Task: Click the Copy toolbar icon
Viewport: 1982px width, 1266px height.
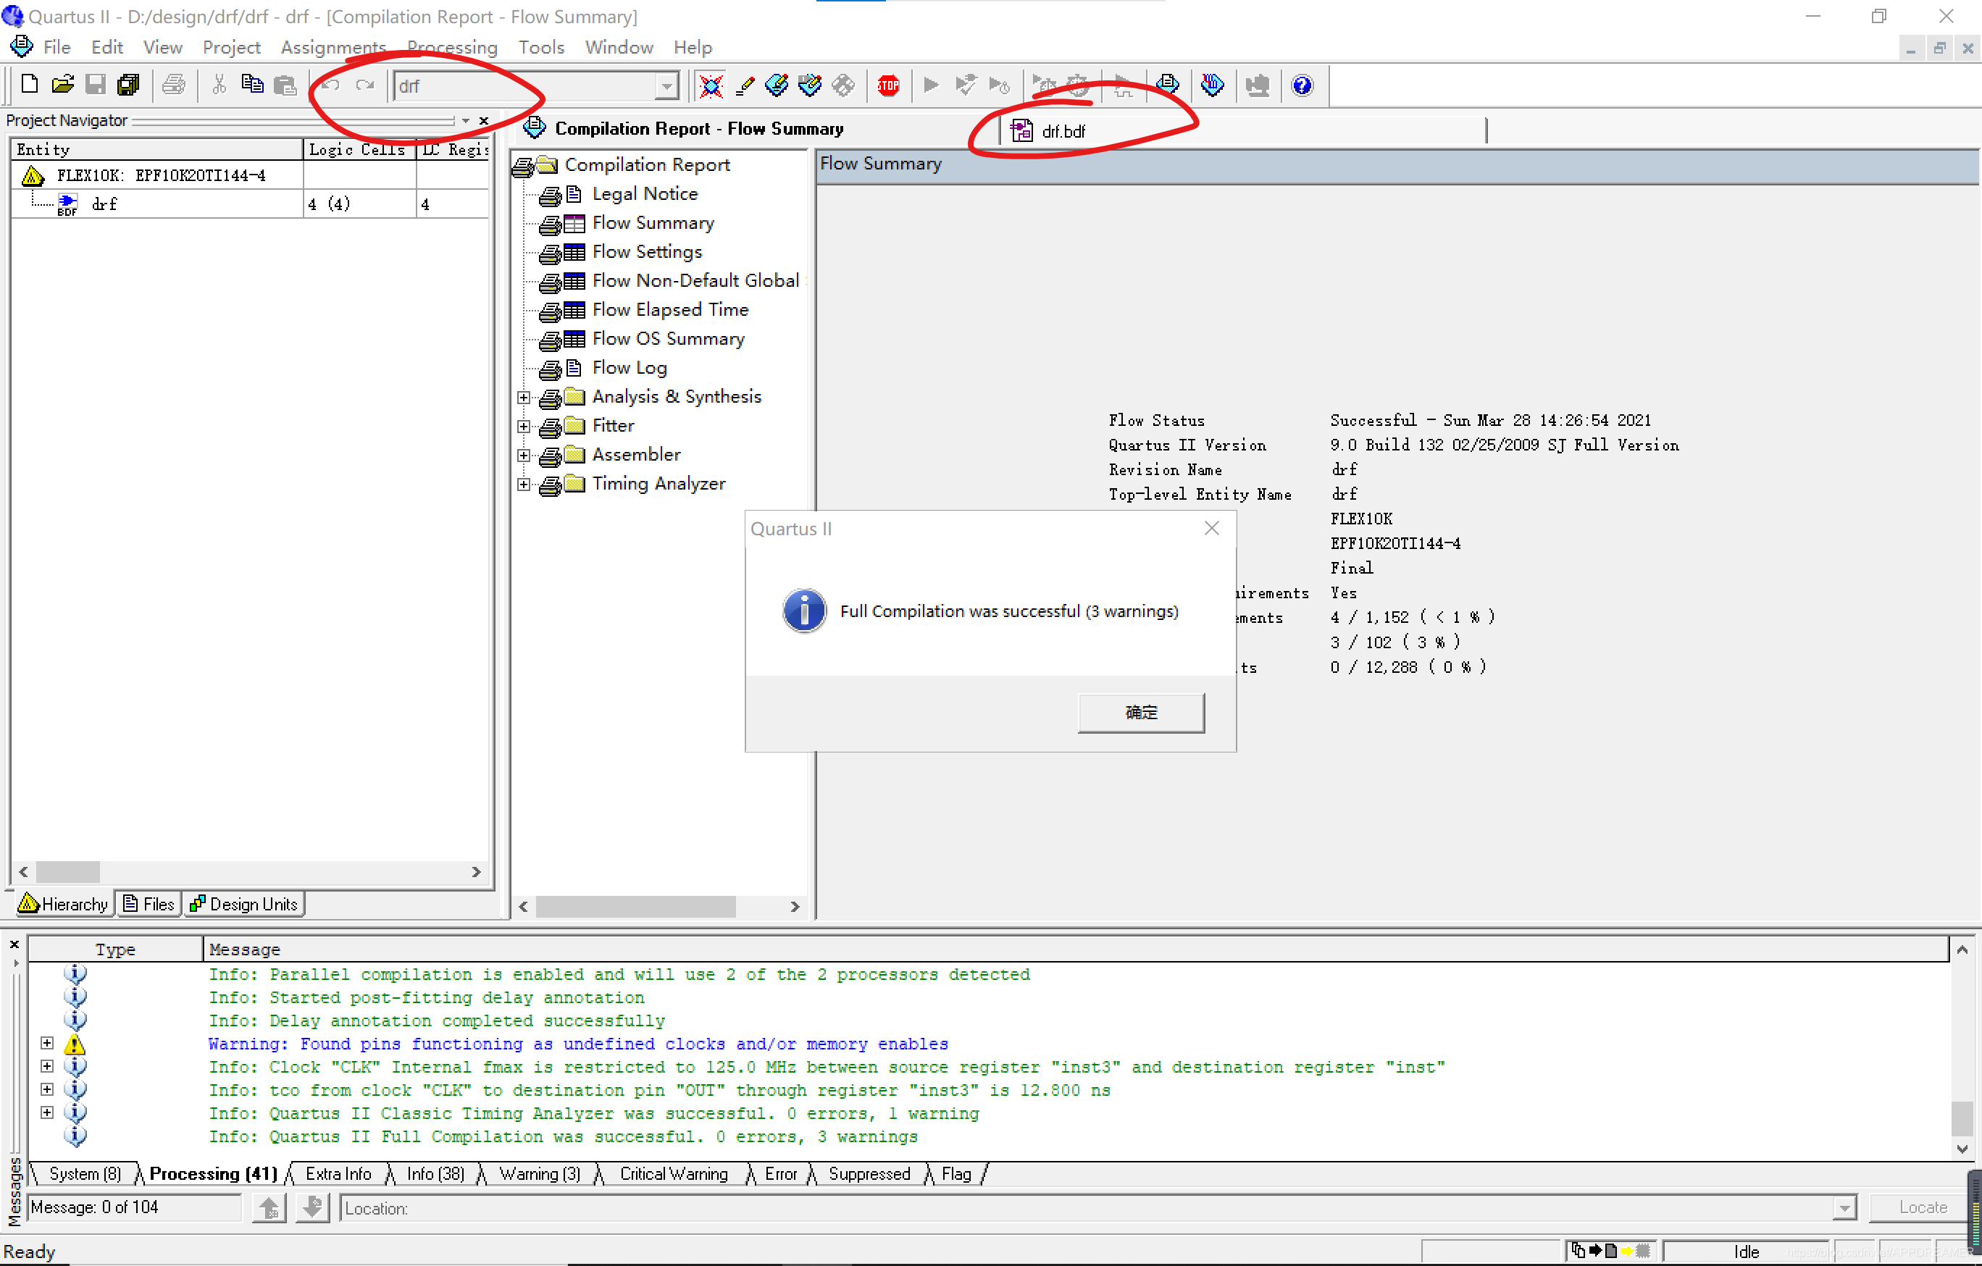Action: pos(252,85)
